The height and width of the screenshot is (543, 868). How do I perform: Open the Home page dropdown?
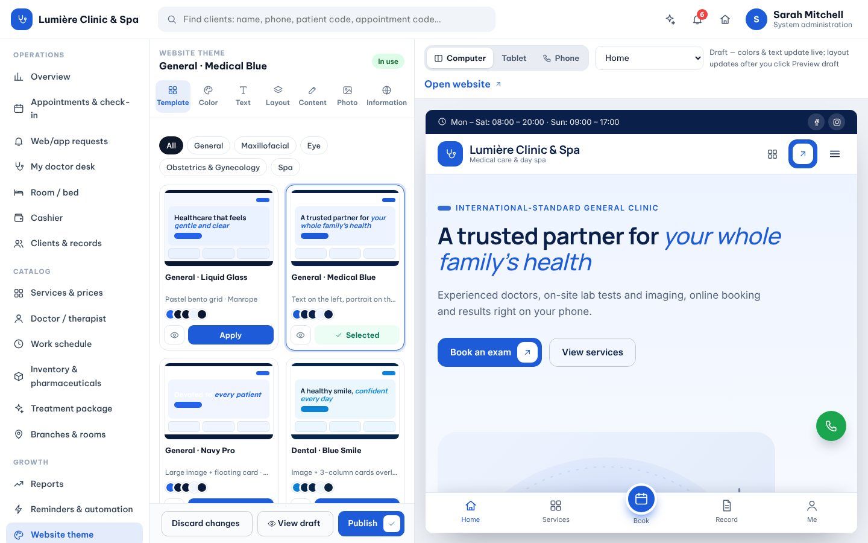[x=649, y=58]
